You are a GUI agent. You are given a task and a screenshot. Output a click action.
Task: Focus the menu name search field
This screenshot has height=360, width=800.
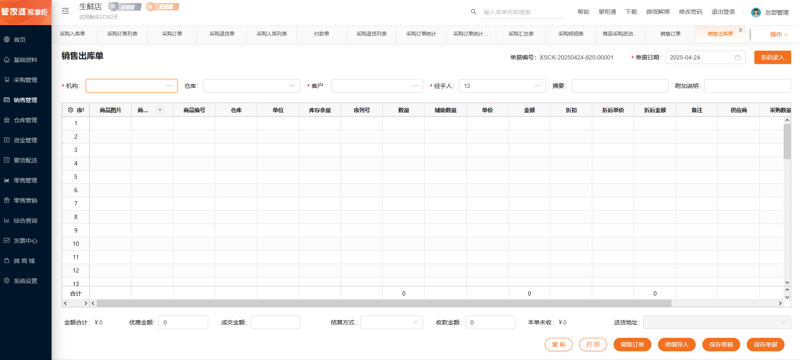point(523,12)
